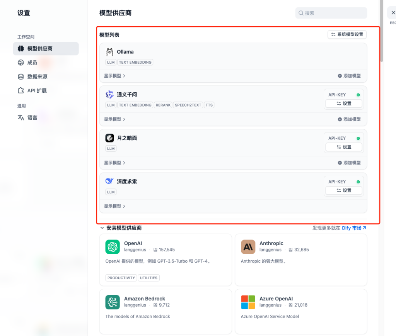The height and width of the screenshot is (336, 396).
Task: Click the Amazon Bedrock logo icon
Action: [x=113, y=302]
